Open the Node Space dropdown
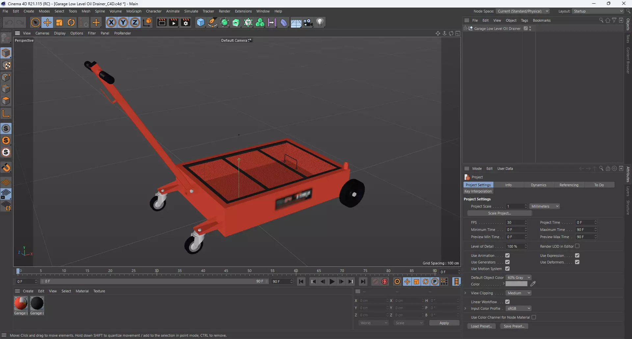 tap(522, 11)
